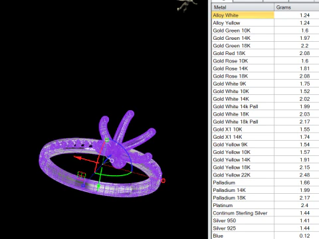Viewport: 319px width, 239px height.
Task: Click the 1.24 grams value for Alloy White
Action: 304,15
